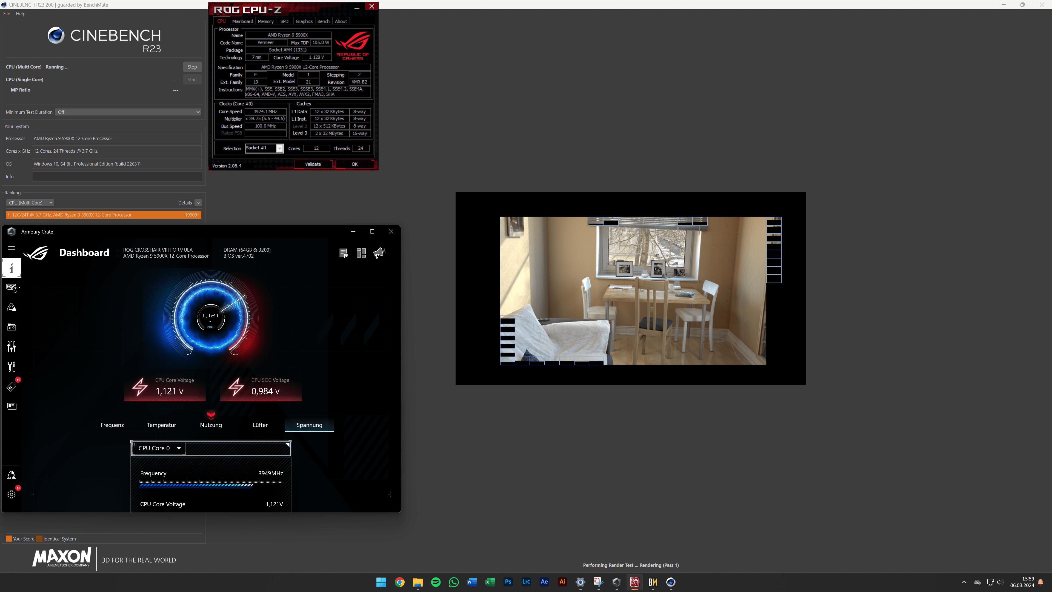This screenshot has width=1052, height=592.
Task: Select the orange 5900X ranking row
Action: (x=103, y=215)
